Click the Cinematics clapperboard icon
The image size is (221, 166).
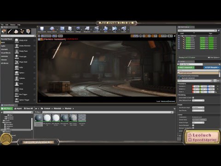pyautogui.click(x=96, y=29)
